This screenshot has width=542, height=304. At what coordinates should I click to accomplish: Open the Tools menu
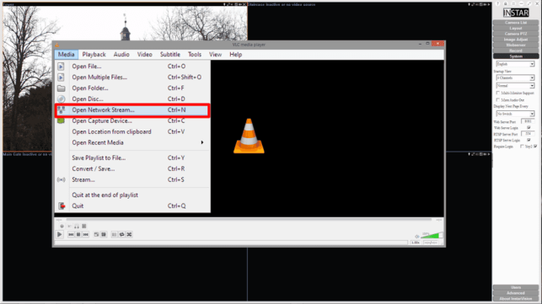[x=194, y=54]
